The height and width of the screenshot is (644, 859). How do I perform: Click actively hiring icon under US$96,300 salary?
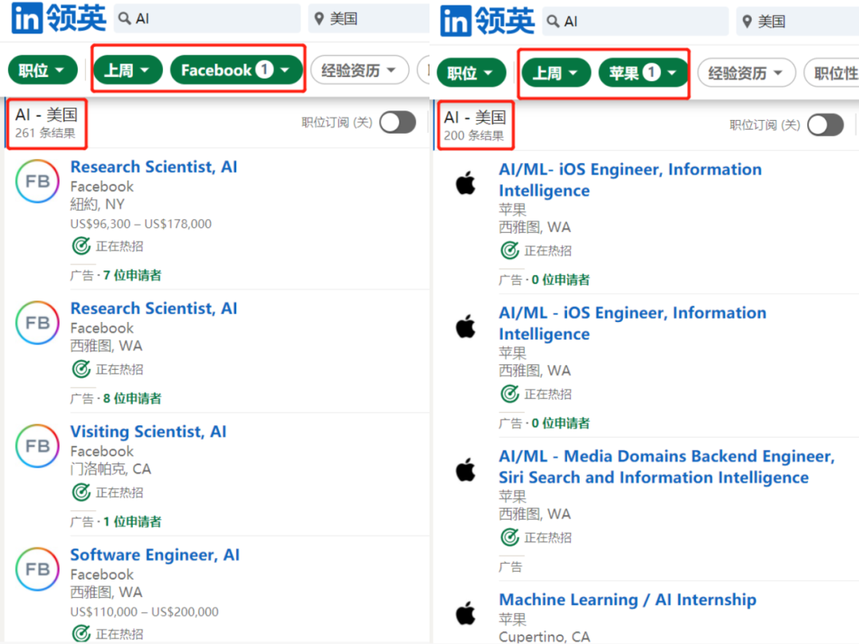81,246
